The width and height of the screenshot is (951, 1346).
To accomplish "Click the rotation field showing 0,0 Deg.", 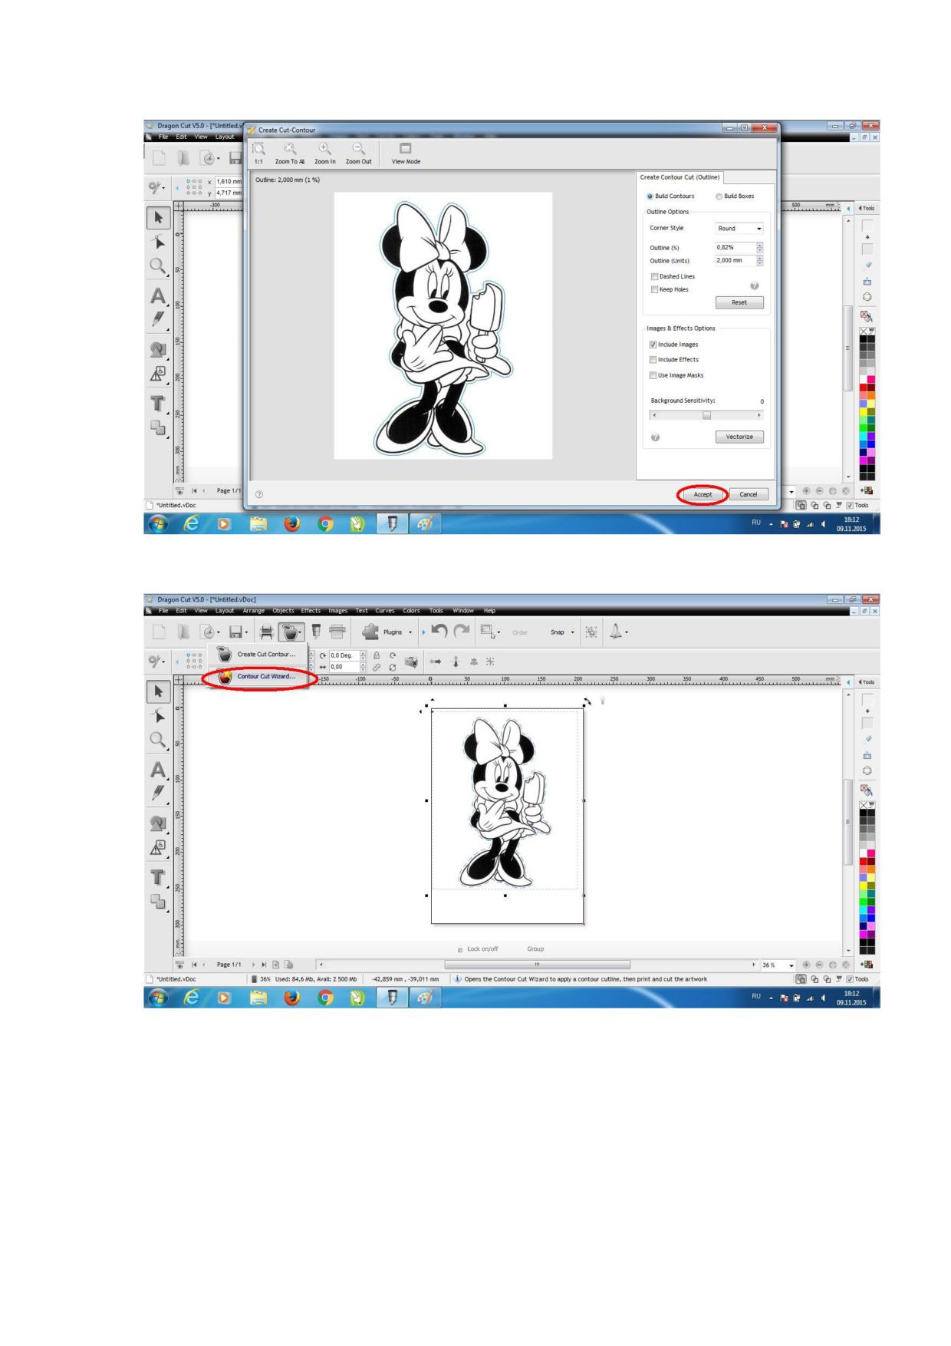I will pos(344,656).
